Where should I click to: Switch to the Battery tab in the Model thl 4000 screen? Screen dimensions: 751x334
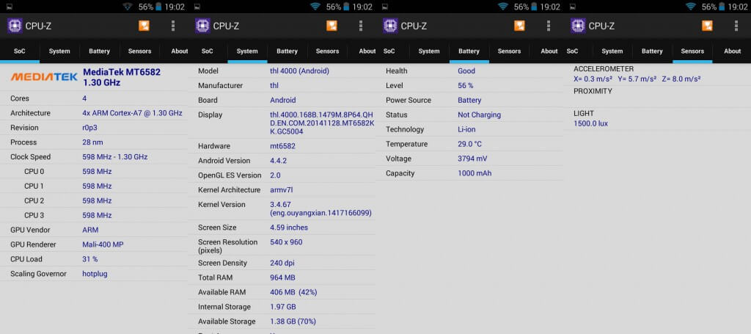(x=287, y=51)
